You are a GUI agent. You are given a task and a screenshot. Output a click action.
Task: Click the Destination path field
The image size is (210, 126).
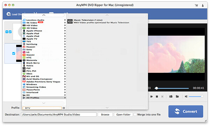[59, 114]
